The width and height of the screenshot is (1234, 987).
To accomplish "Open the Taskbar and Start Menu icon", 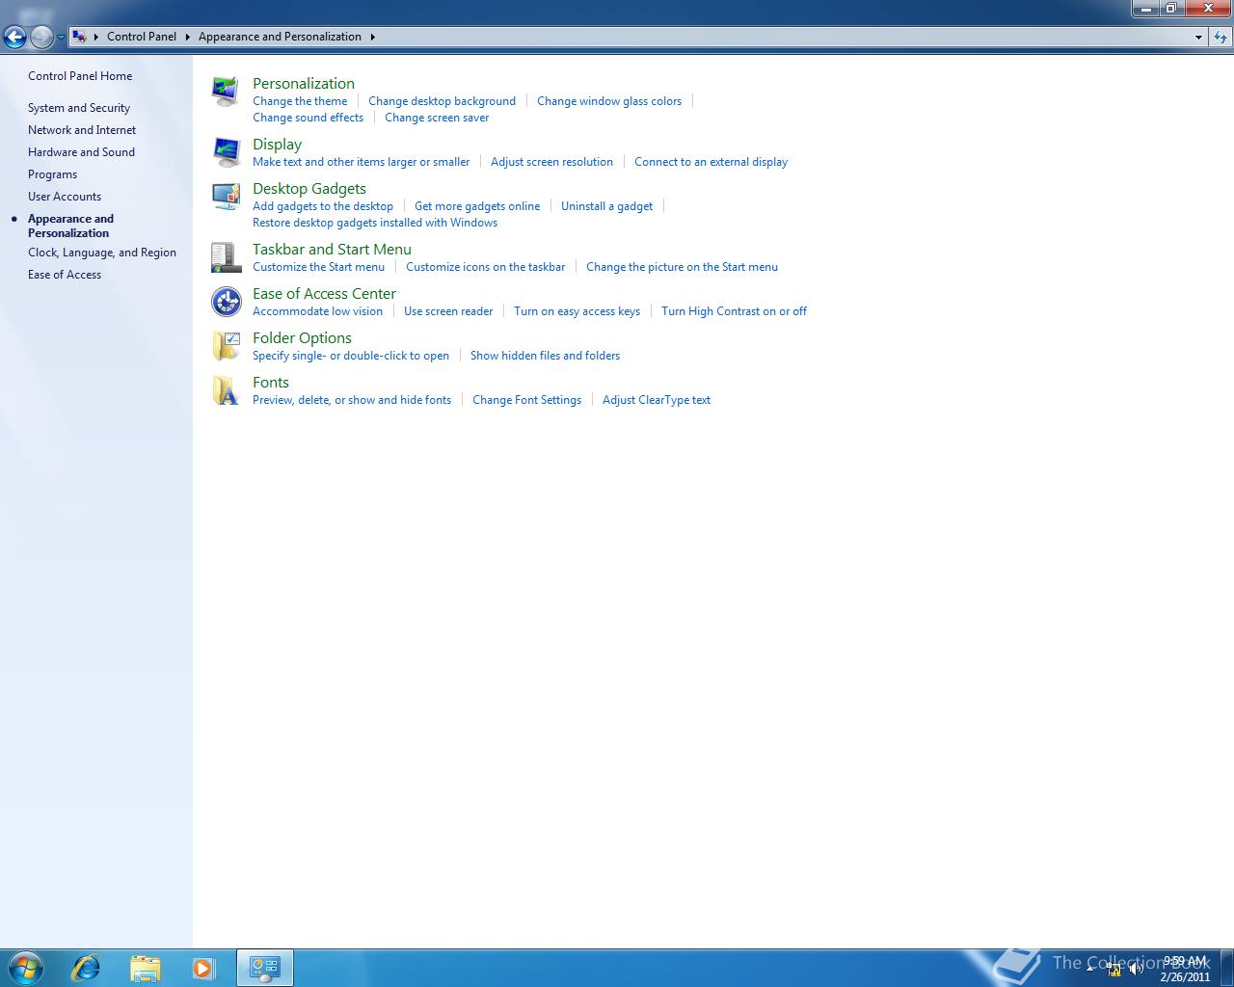I will coord(226,257).
